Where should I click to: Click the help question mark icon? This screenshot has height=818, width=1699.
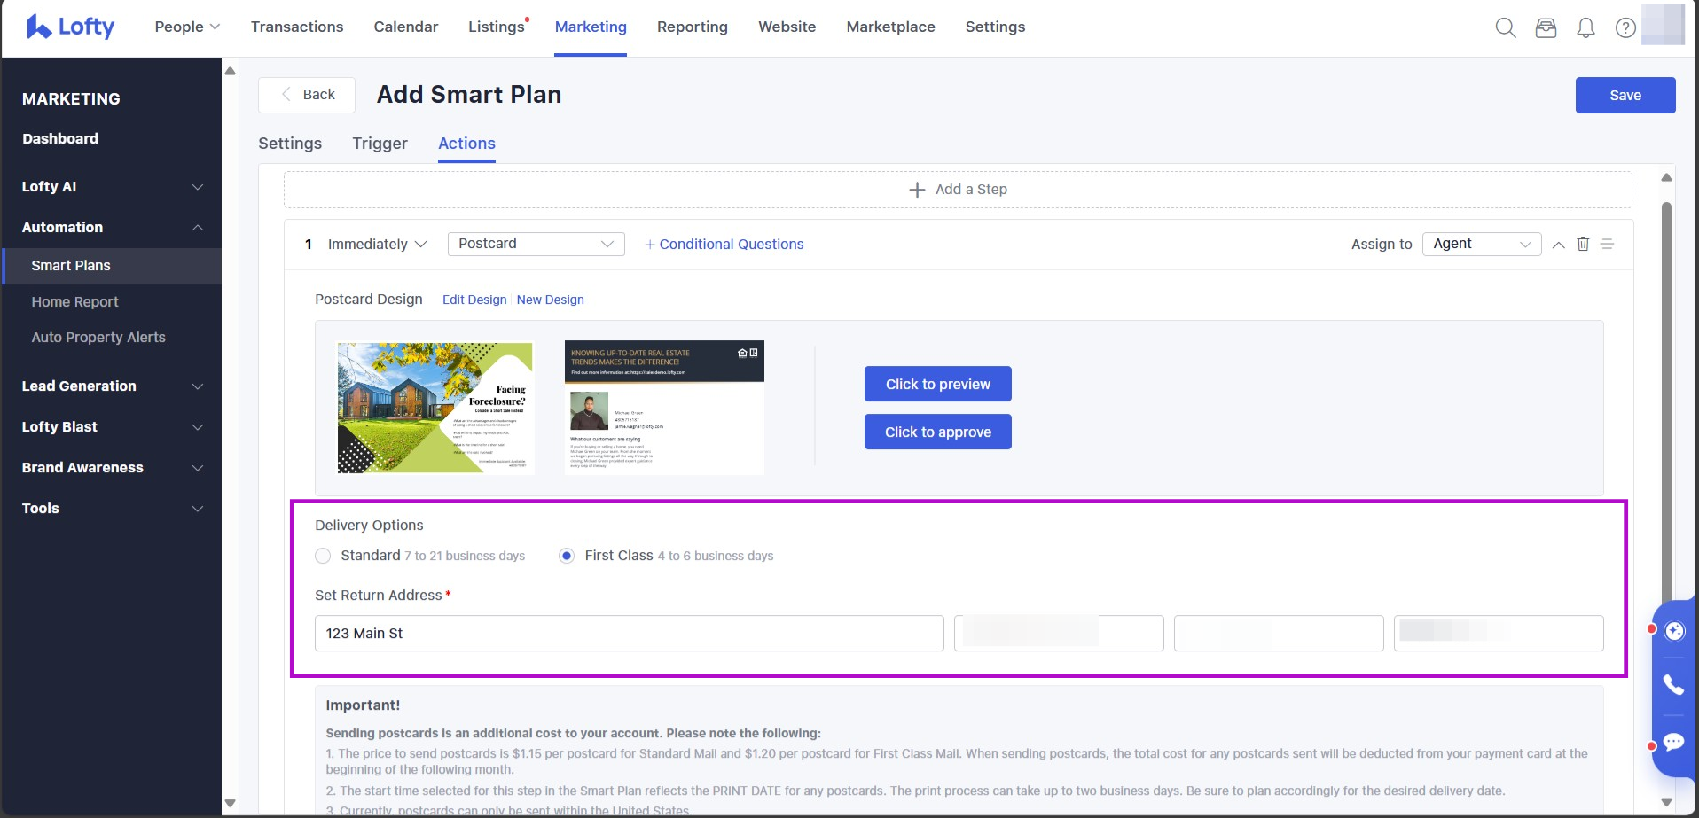click(x=1625, y=27)
